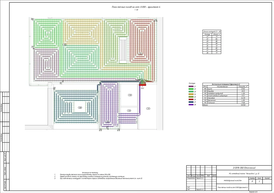274x193 pixels.
Task: Click the address line mentioning 'Лесные дали'
Action: click(244, 174)
